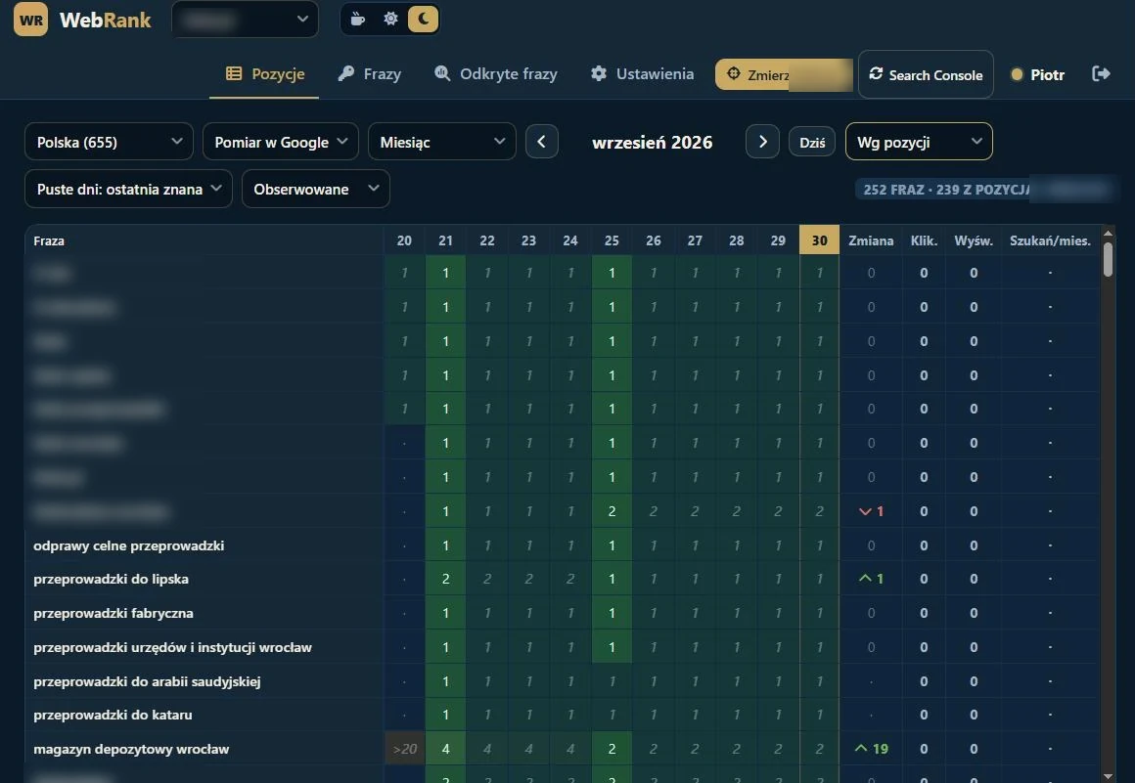The height and width of the screenshot is (783, 1135).
Task: Expand the Polska (655) dropdown
Action: (x=110, y=142)
